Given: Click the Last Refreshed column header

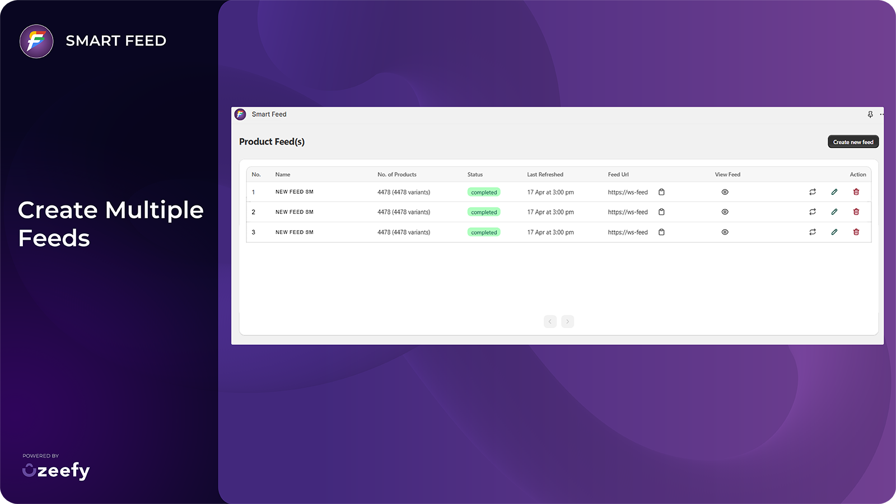Looking at the screenshot, I should pos(545,175).
